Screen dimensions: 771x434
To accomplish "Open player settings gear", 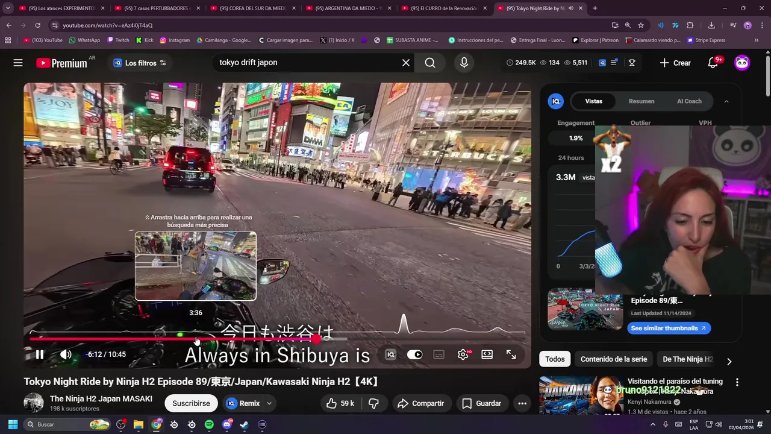I will click(463, 354).
